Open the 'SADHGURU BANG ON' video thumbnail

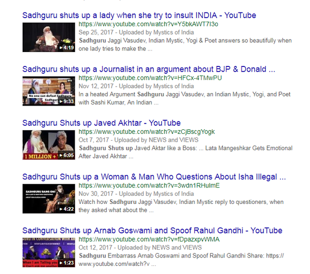point(49,199)
